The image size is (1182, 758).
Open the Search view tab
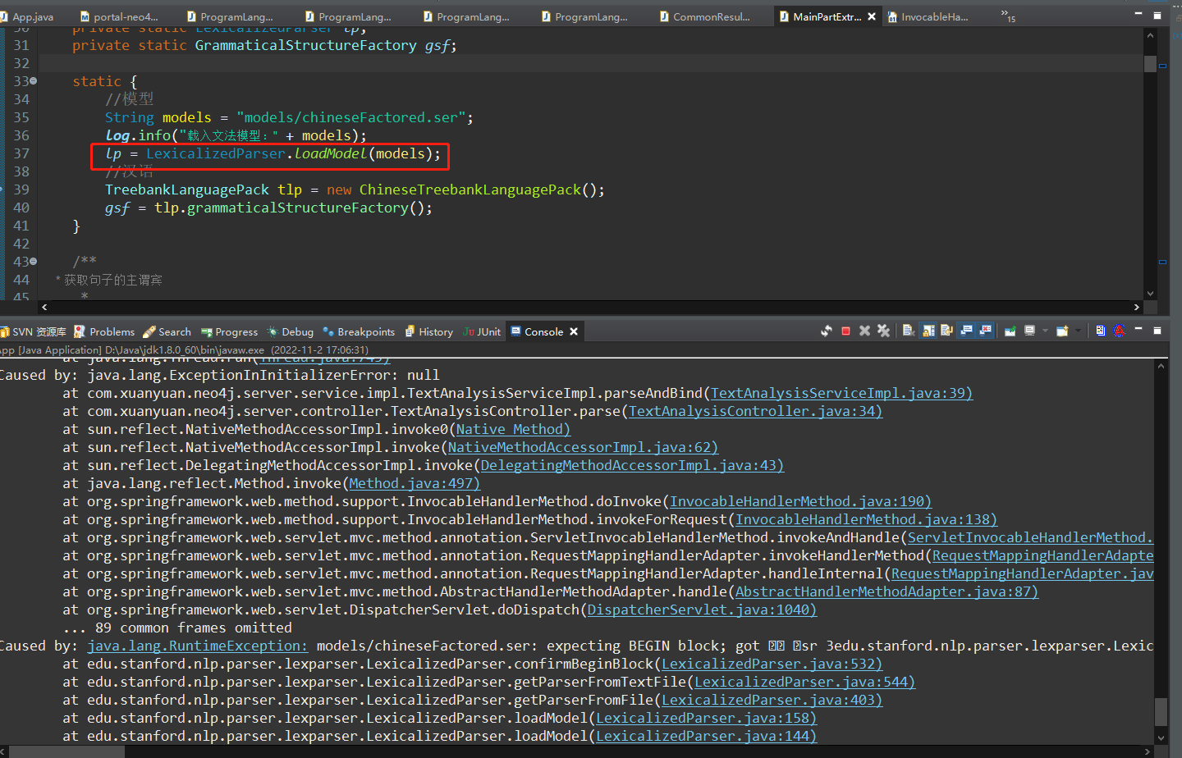coord(167,331)
